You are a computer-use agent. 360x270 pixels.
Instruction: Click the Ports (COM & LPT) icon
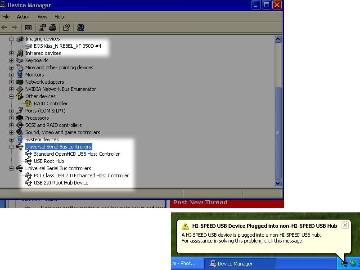point(20,111)
